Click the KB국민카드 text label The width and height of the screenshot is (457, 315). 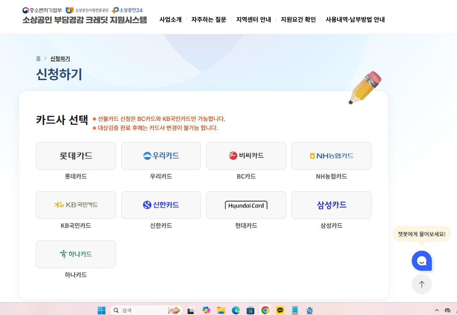[76, 226]
